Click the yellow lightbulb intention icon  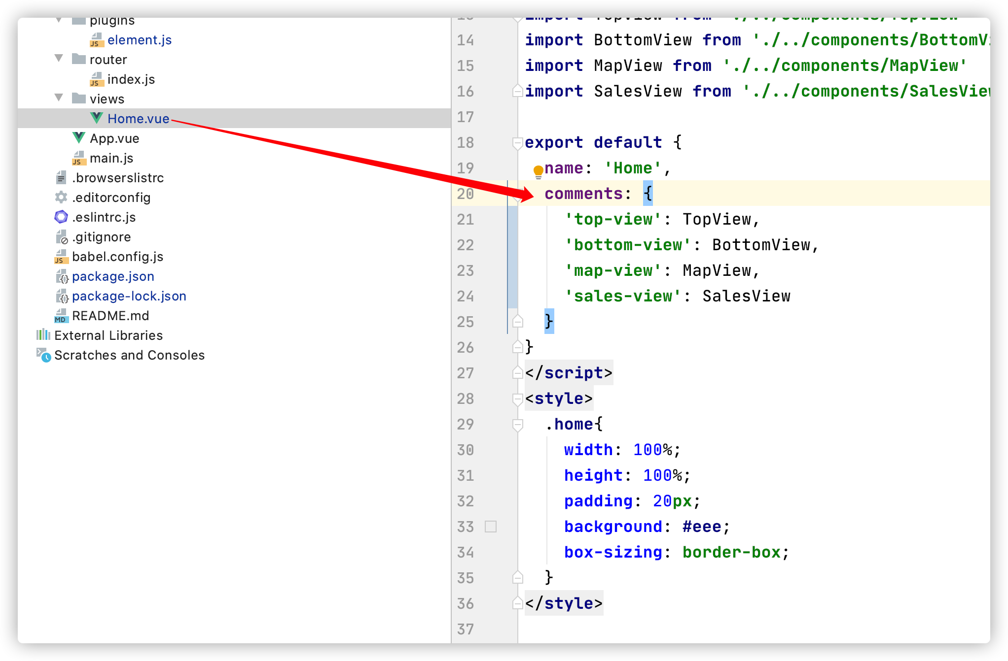pyautogui.click(x=538, y=170)
